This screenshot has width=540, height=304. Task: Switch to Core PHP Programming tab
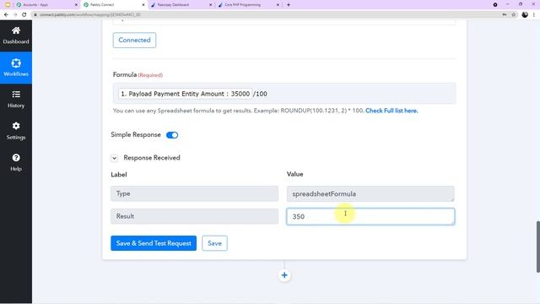tap(248, 5)
